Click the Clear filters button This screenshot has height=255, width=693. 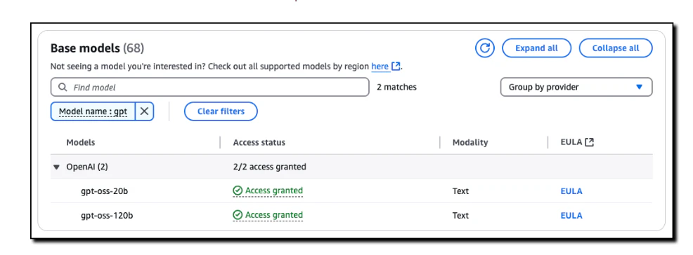coord(221,111)
